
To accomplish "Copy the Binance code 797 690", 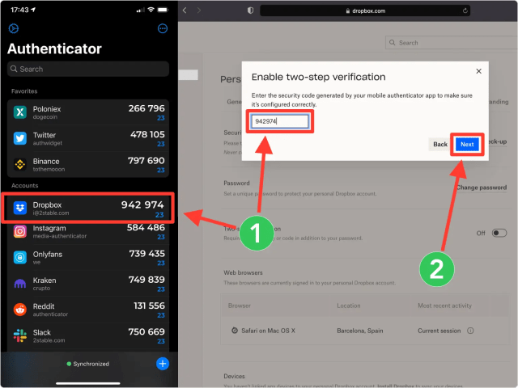I will click(x=146, y=160).
